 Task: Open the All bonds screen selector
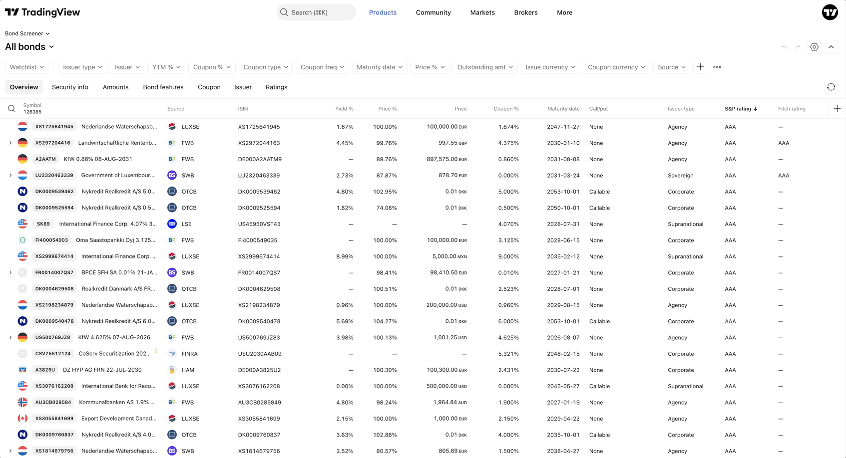(29, 47)
